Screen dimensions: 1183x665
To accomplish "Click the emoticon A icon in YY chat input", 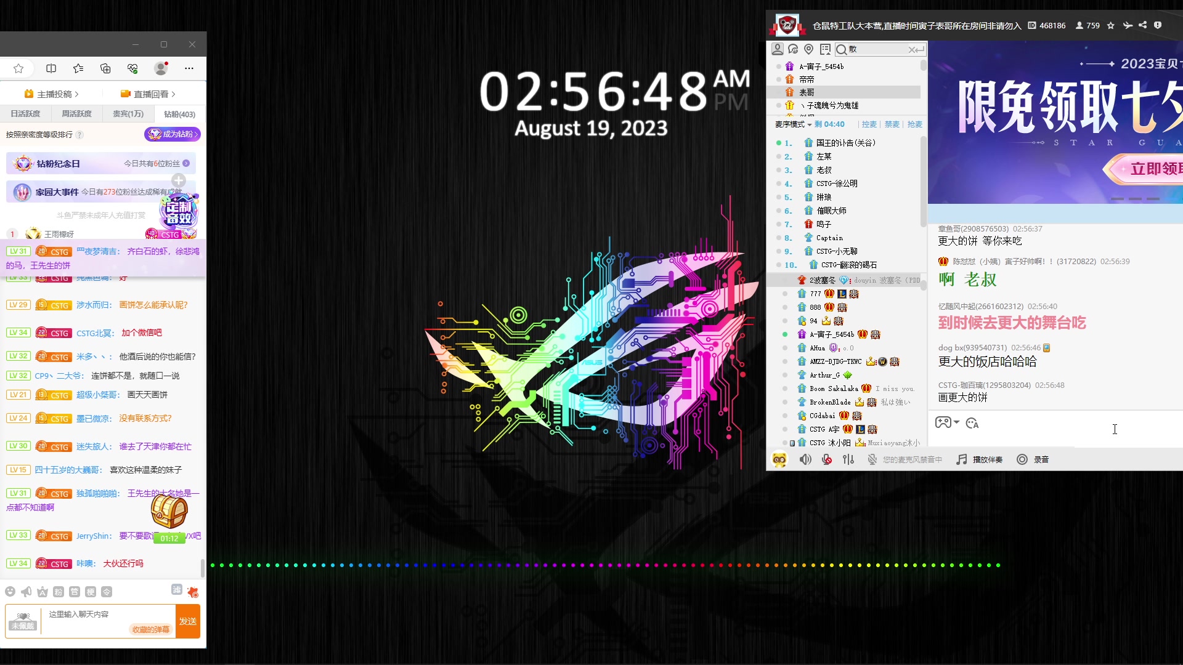I will pyautogui.click(x=972, y=423).
